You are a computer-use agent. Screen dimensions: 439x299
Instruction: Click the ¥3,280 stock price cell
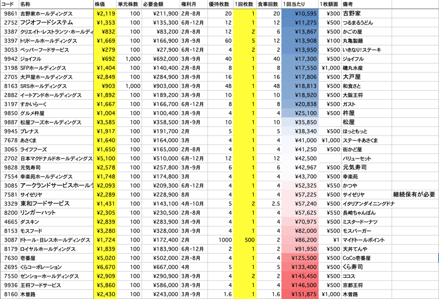[105, 231]
